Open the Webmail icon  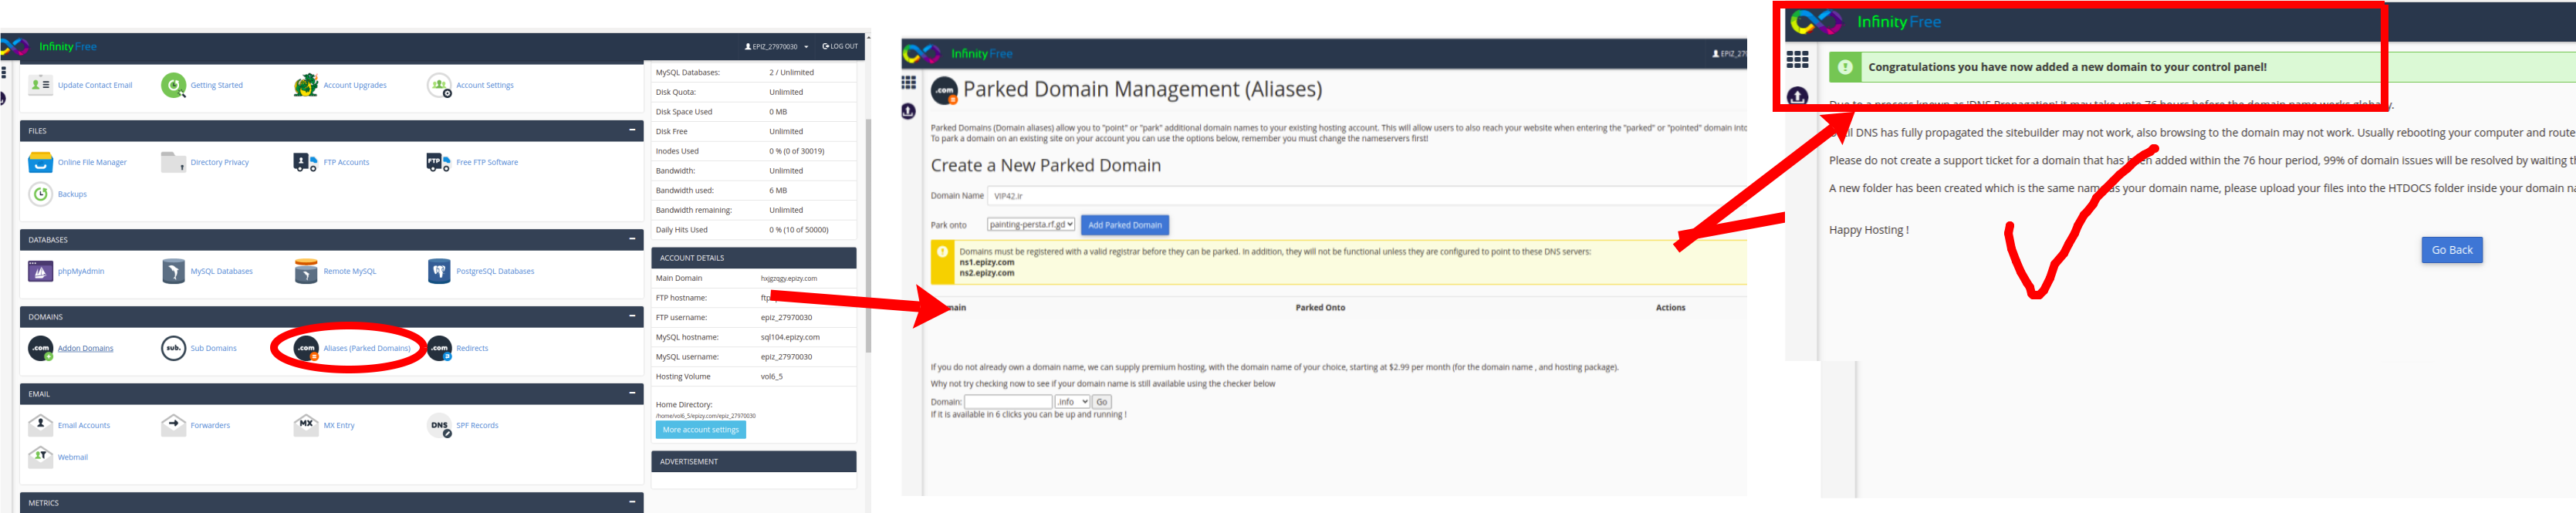pyautogui.click(x=40, y=457)
